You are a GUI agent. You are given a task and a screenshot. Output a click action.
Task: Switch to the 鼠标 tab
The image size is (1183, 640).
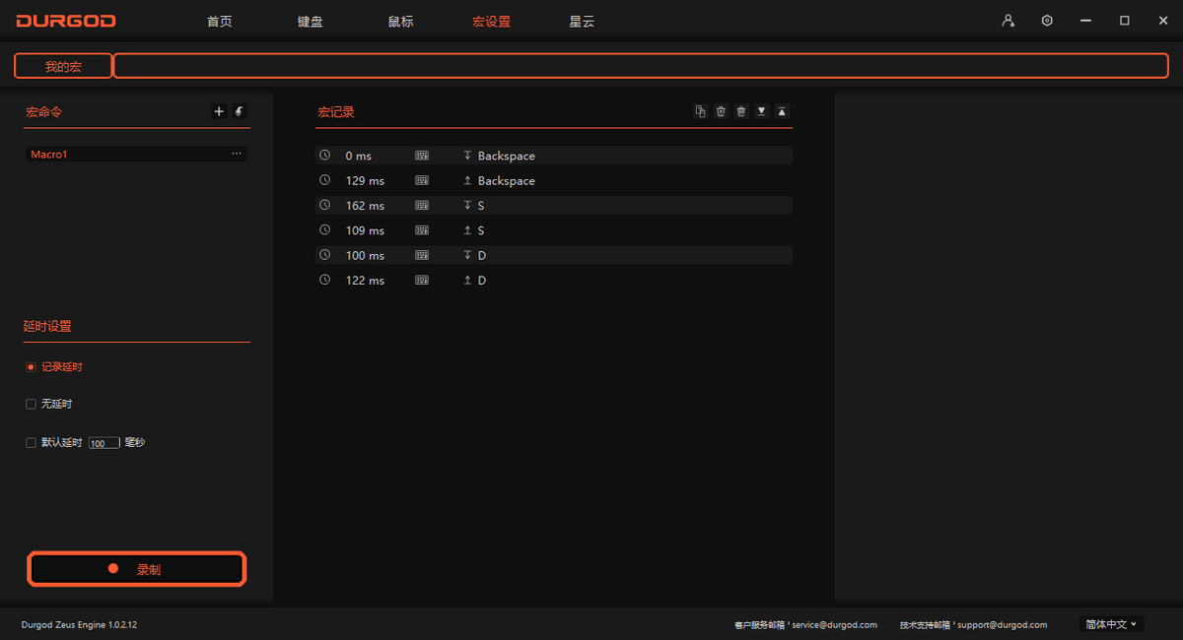coord(401,21)
